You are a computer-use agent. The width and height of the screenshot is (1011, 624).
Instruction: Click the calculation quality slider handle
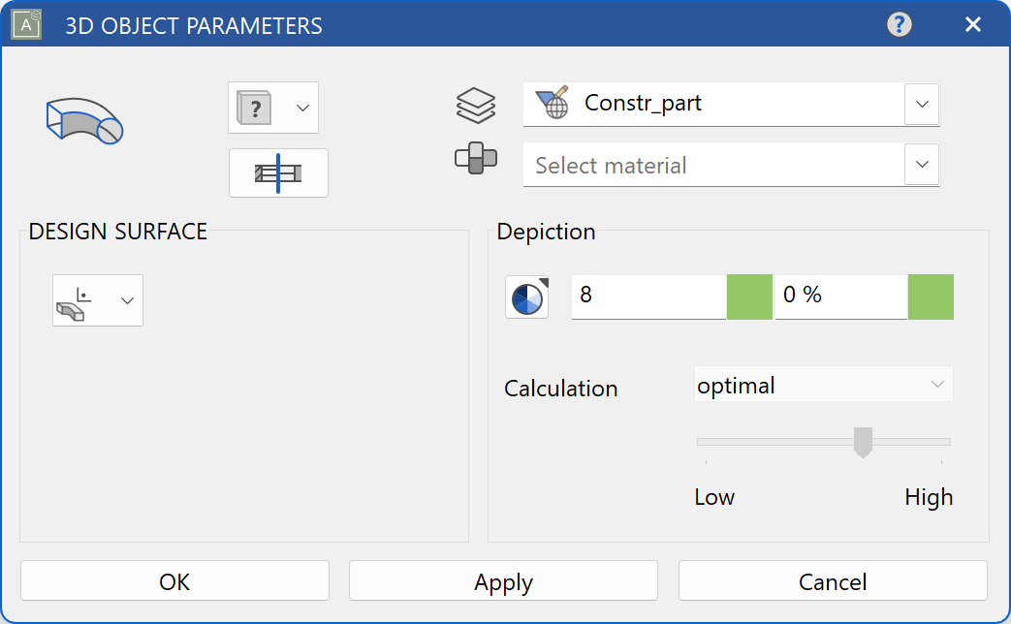863,442
